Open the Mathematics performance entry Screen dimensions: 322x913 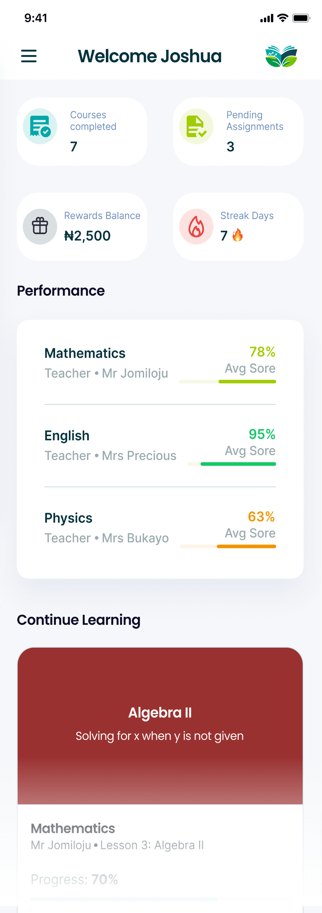coord(84,353)
